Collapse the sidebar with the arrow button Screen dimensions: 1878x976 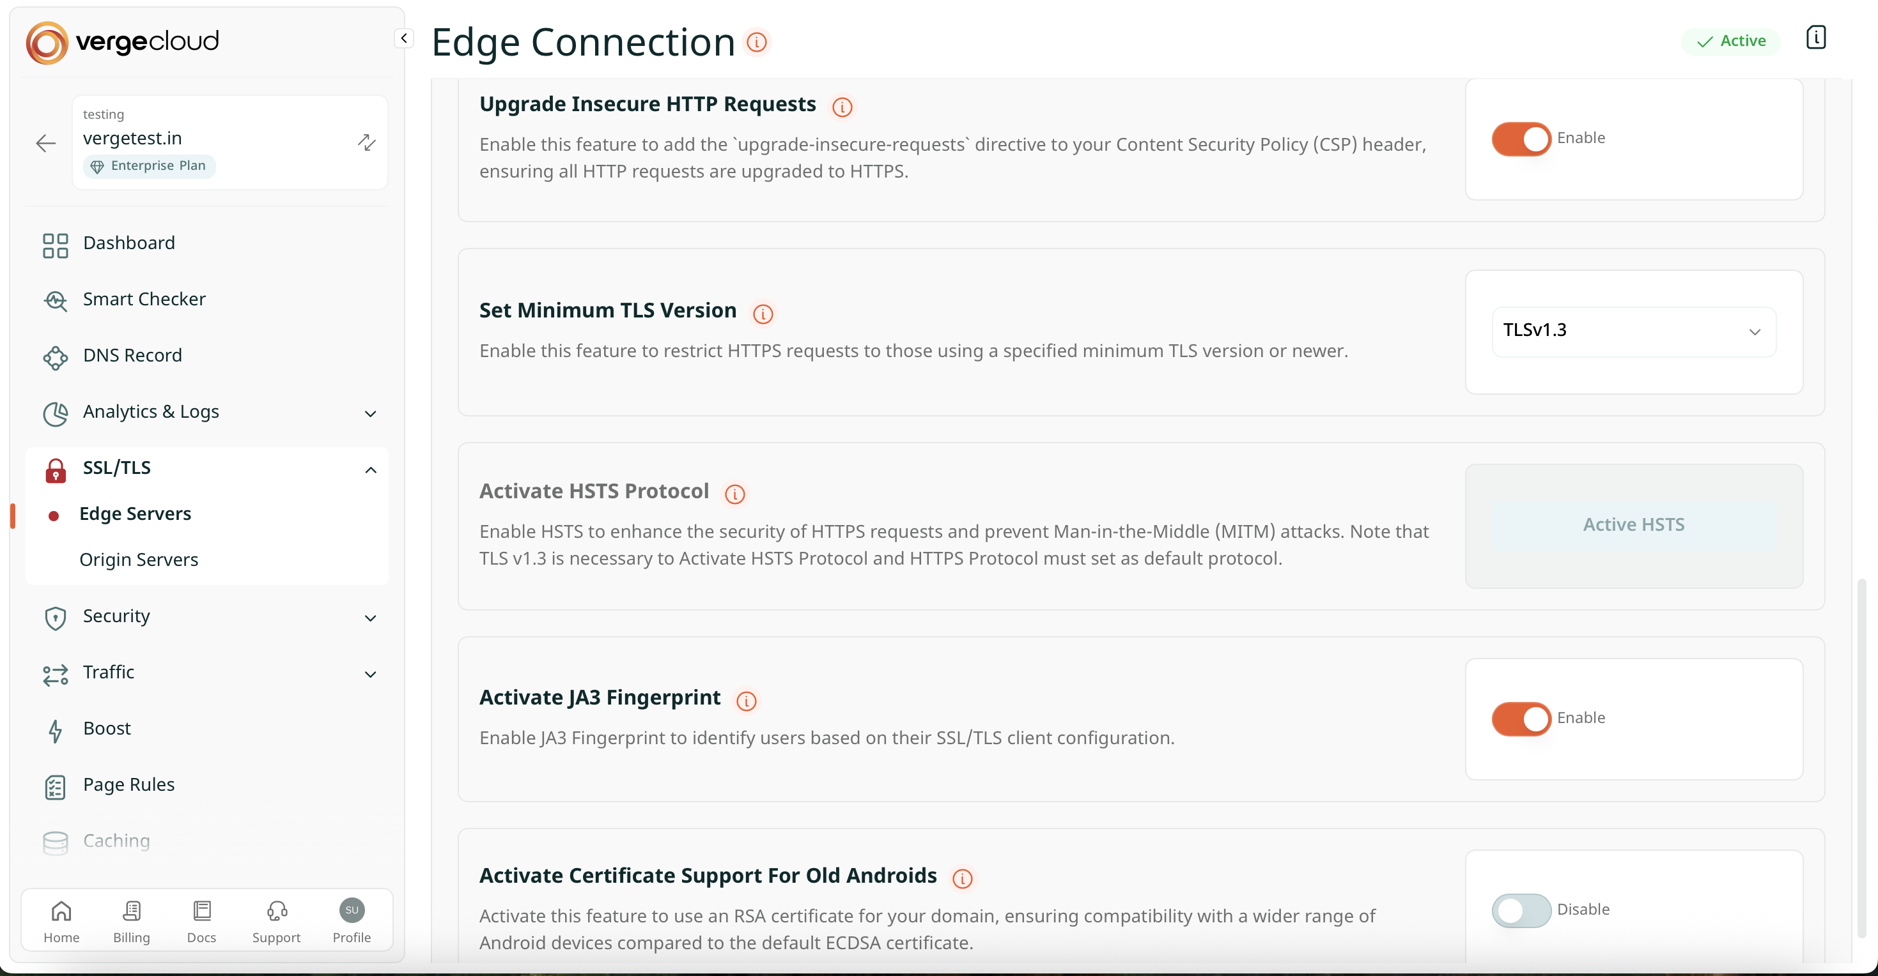point(404,38)
